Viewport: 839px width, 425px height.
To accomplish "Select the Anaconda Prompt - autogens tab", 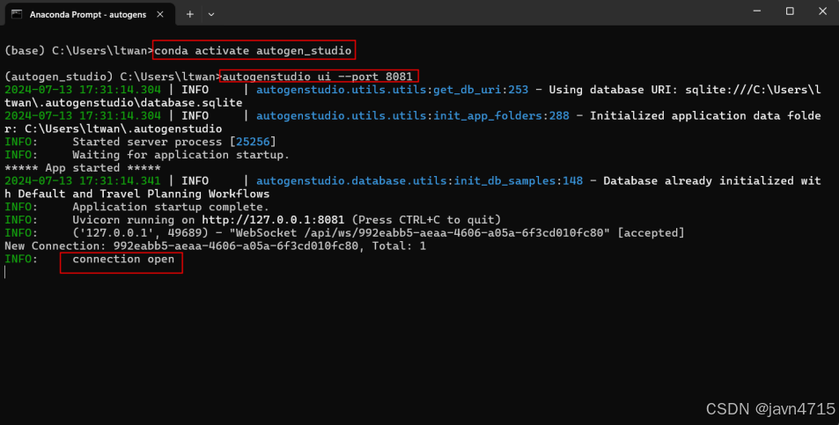I will [89, 14].
